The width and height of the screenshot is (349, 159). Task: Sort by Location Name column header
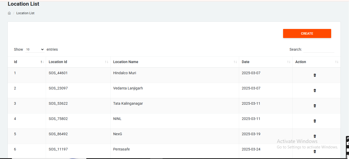pos(126,62)
